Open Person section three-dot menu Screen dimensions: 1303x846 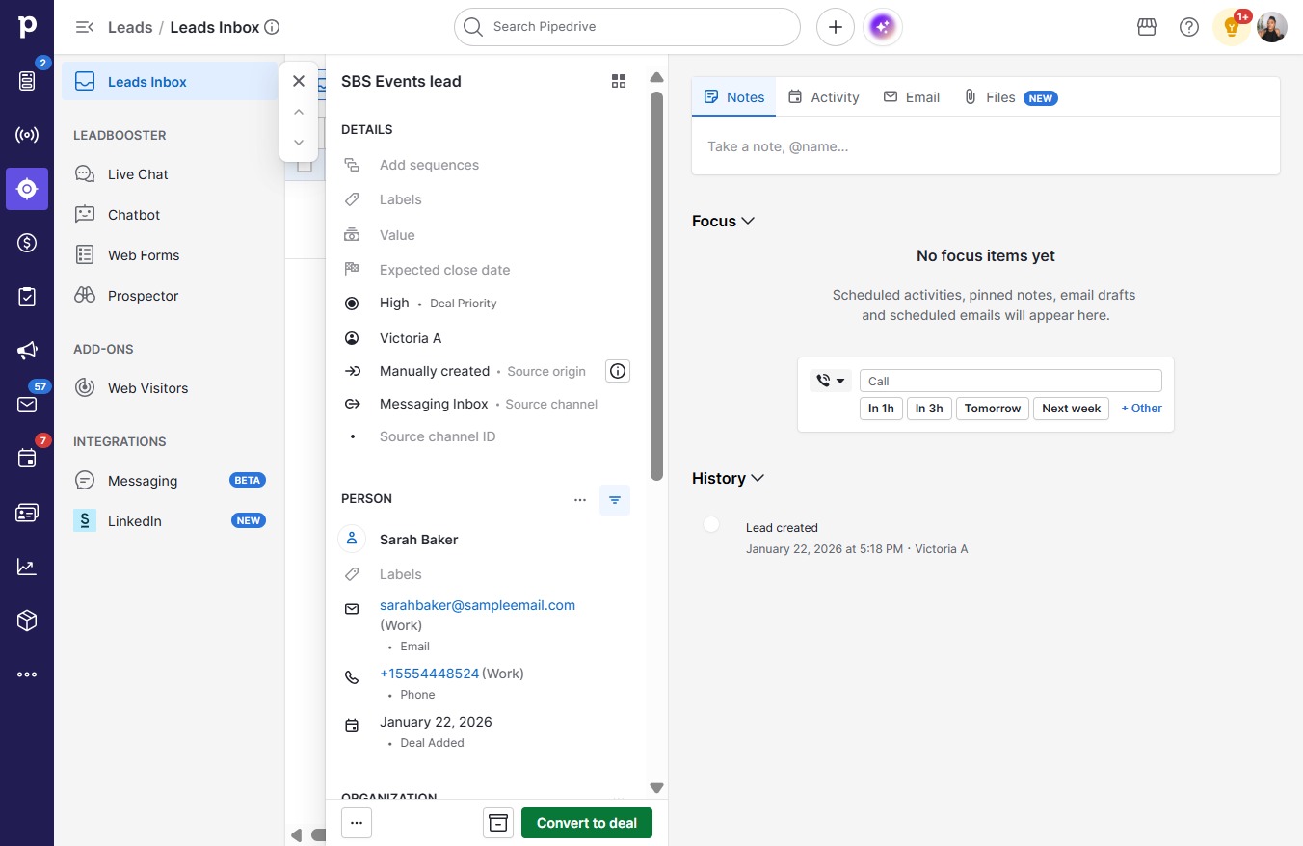click(580, 500)
